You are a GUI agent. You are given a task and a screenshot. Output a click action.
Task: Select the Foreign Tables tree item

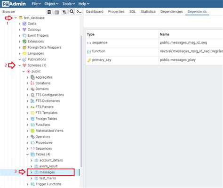(x=46, y=119)
